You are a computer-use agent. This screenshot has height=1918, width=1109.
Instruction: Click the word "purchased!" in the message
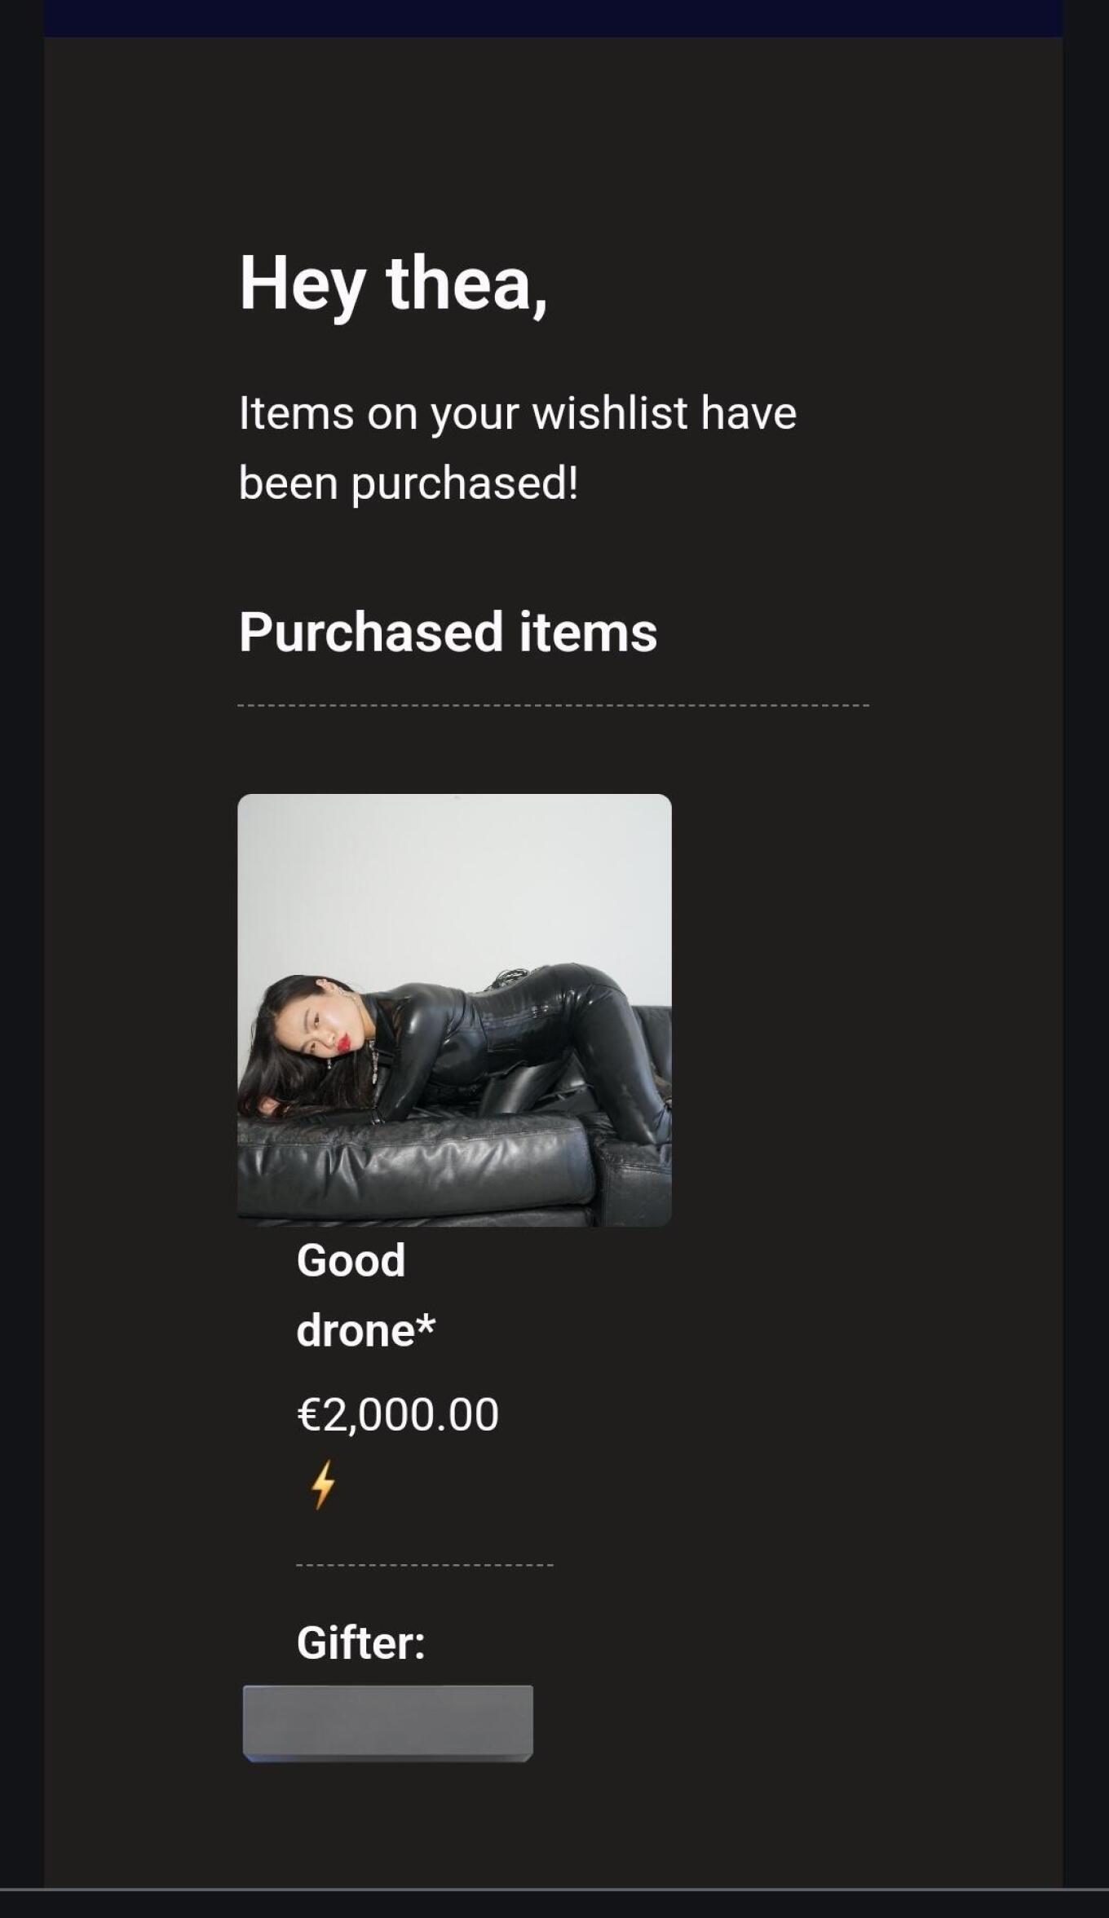coord(465,483)
